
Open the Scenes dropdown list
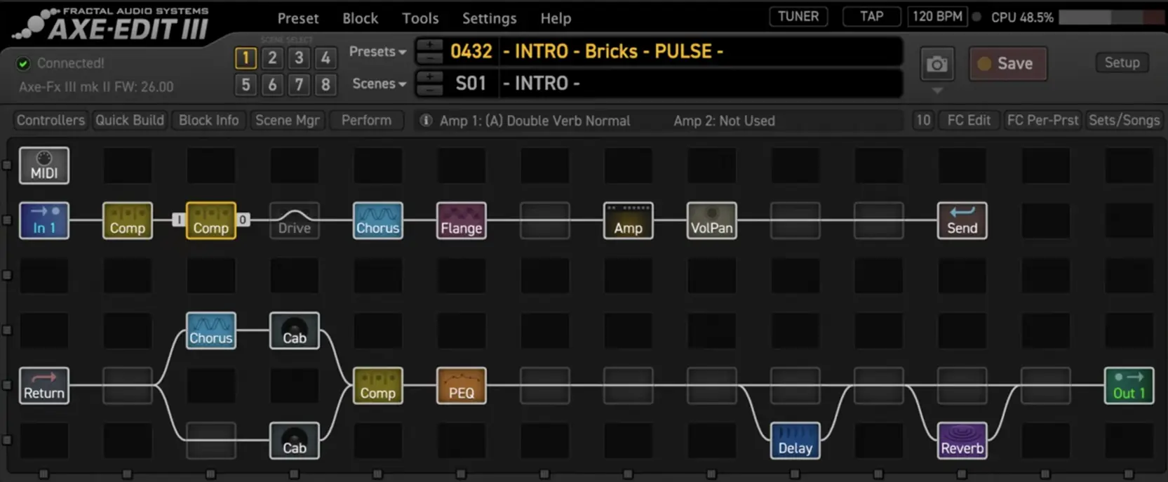point(379,84)
